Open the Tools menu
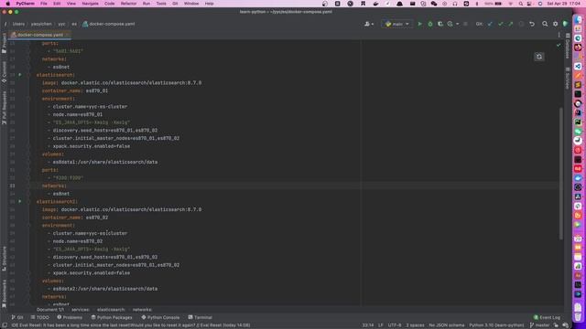 (161, 4)
